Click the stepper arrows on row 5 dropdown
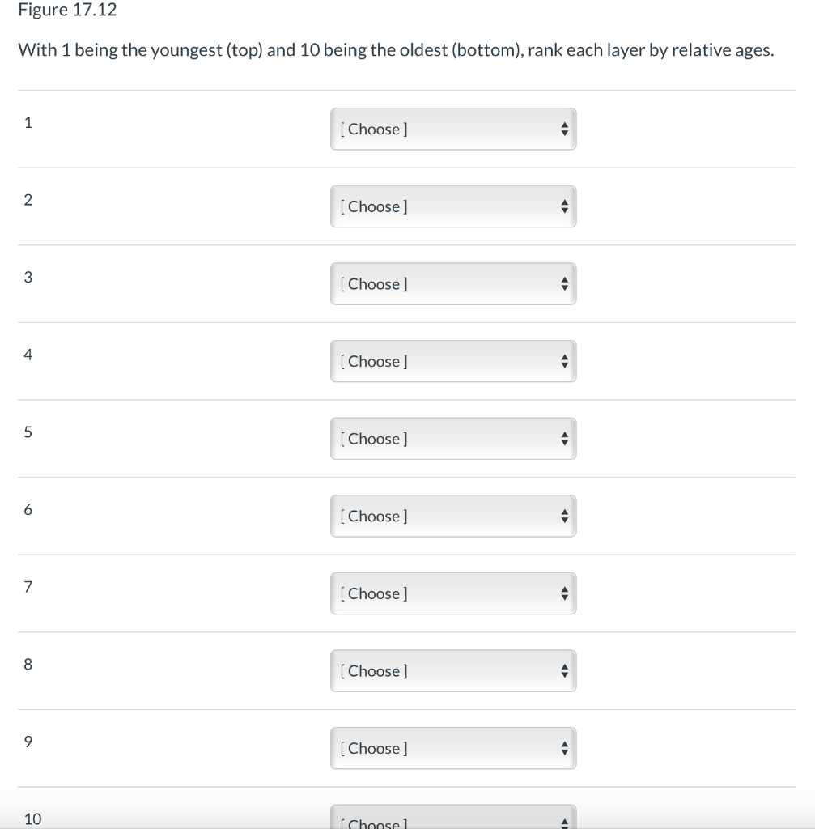 [x=564, y=439]
